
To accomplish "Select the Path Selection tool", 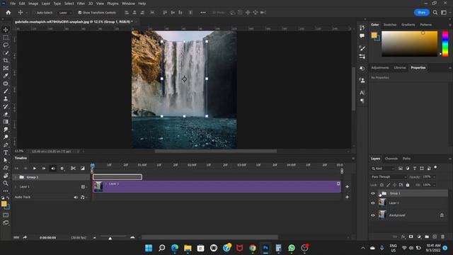I will [6, 160].
